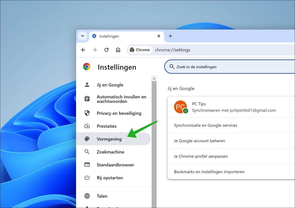Click the person icon for Jij en Google
This screenshot has height=208, width=295.
point(87,85)
